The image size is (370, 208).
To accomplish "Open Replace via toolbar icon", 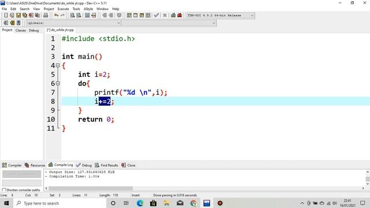I will click(x=79, y=16).
